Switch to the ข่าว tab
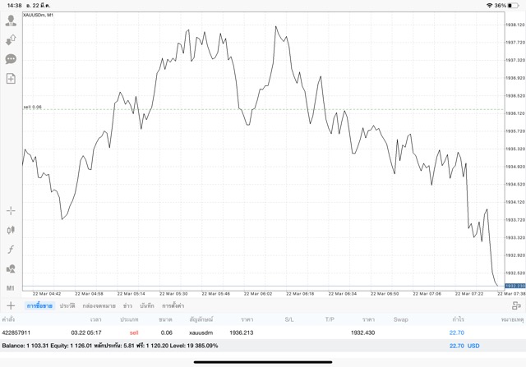The height and width of the screenshot is (367, 526). click(127, 305)
